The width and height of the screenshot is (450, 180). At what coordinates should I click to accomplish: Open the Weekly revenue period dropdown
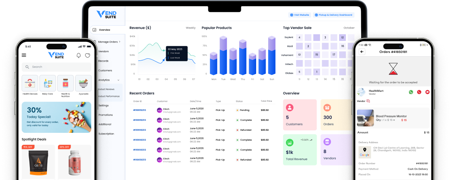tap(191, 28)
